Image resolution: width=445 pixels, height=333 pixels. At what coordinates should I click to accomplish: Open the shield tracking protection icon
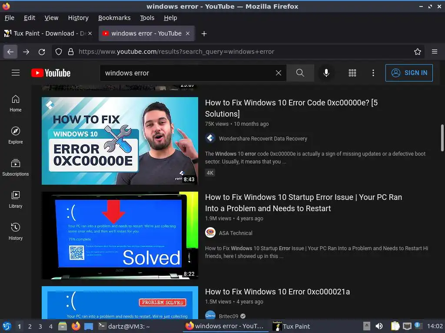(x=59, y=52)
